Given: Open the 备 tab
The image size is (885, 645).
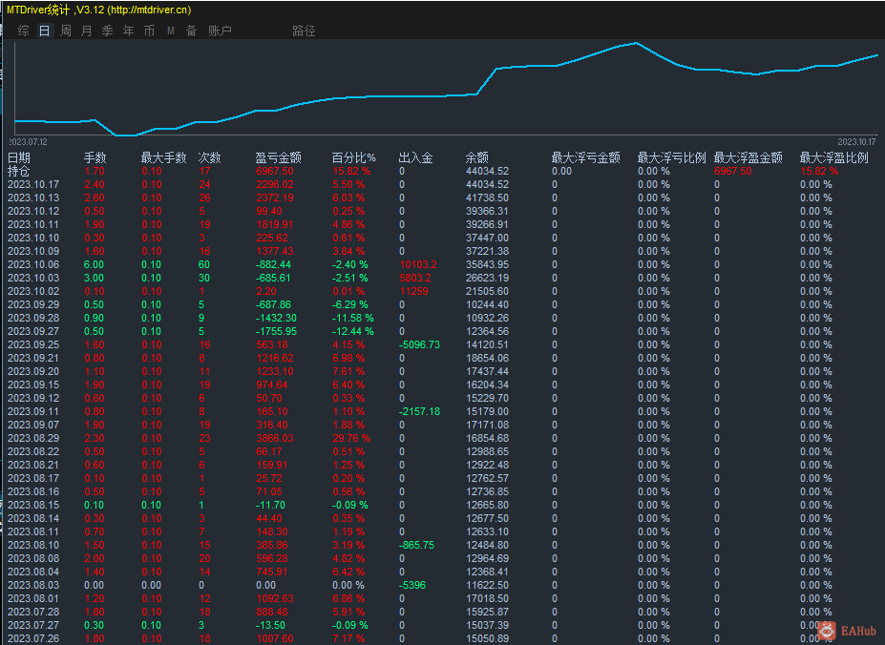Looking at the screenshot, I should tap(191, 31).
